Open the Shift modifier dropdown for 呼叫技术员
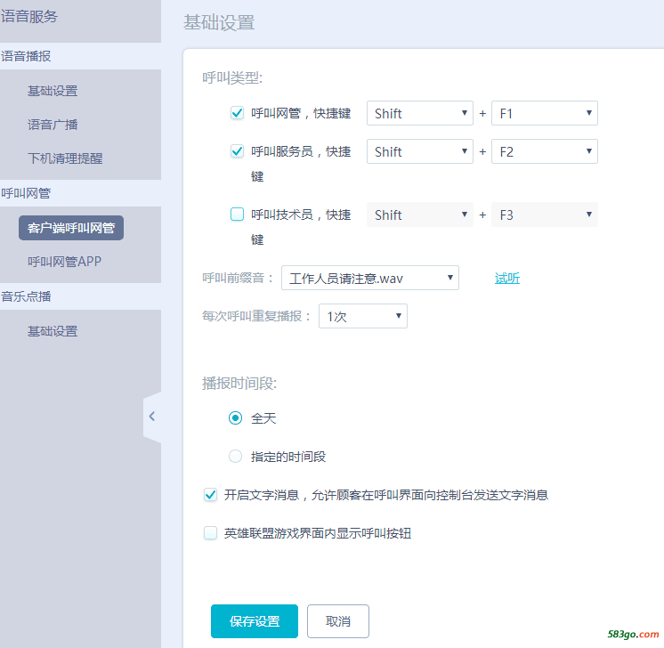 click(x=419, y=215)
